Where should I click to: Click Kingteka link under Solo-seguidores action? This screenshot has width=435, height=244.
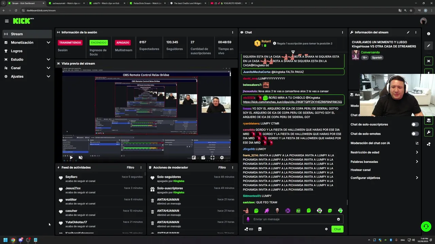coord(179,181)
